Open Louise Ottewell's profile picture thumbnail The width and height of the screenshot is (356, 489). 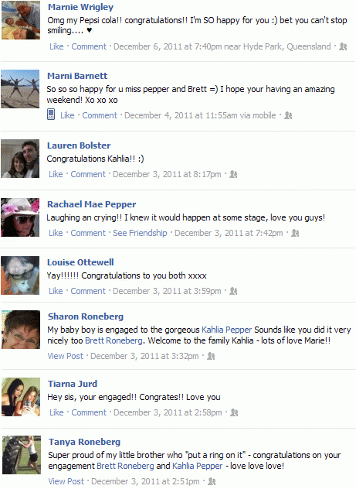[20, 275]
